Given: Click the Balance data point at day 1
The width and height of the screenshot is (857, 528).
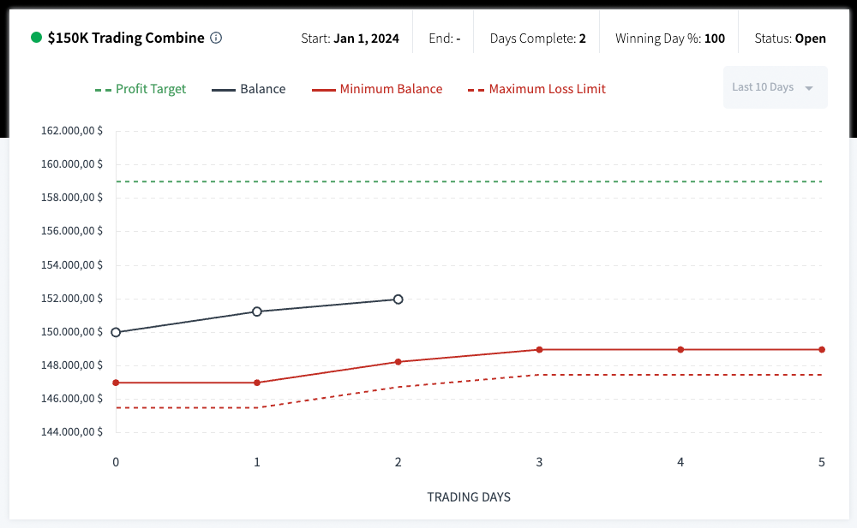Looking at the screenshot, I should [256, 311].
